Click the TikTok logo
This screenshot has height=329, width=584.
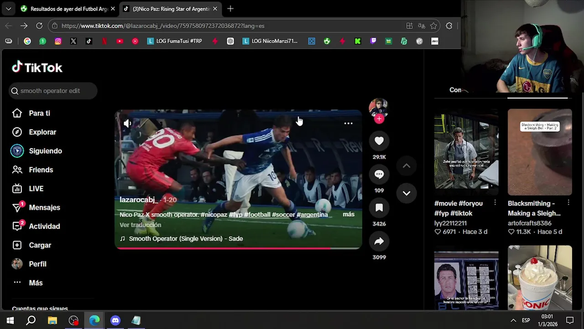point(37,68)
